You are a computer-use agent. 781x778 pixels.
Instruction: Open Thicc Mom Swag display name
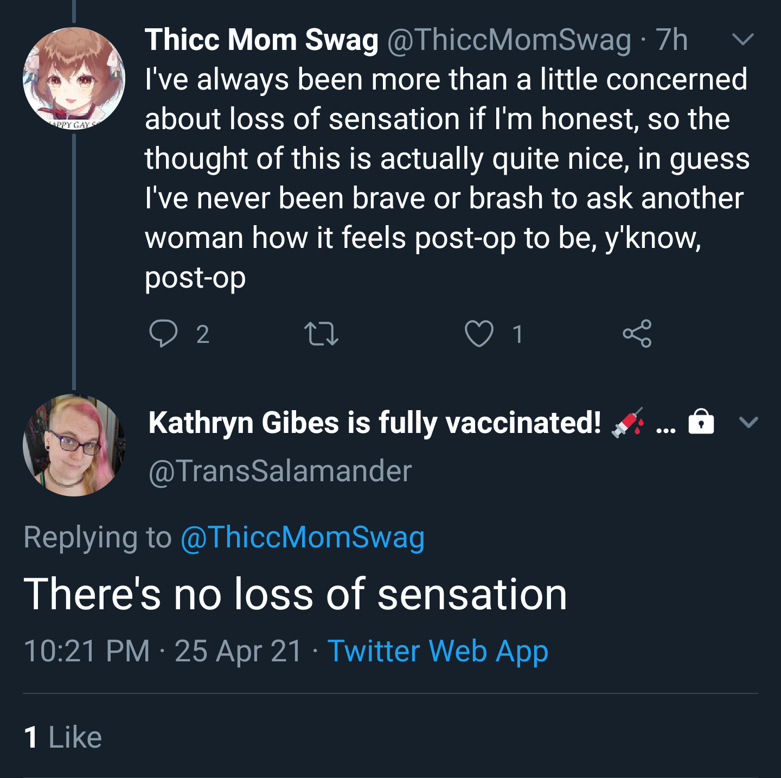(261, 40)
